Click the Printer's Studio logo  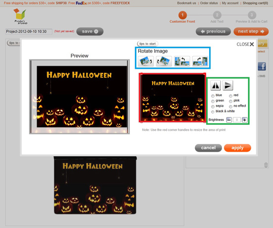tap(20, 16)
